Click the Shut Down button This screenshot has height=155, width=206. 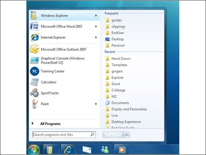pyautogui.click(x=113, y=135)
